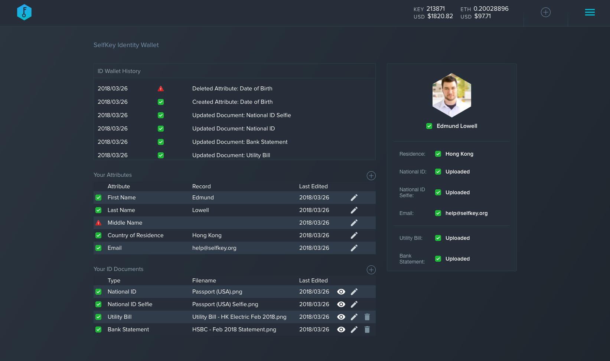Click the Country of Residence check mark
This screenshot has height=361, width=610.
tap(98, 235)
